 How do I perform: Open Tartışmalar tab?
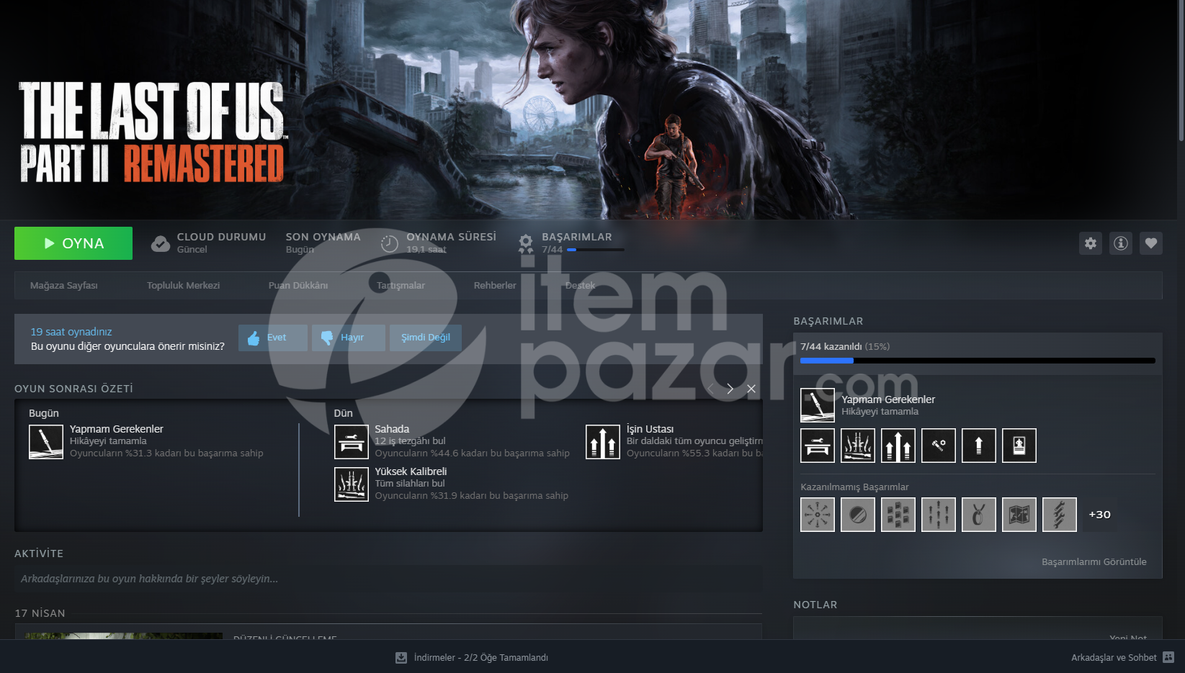[401, 286]
